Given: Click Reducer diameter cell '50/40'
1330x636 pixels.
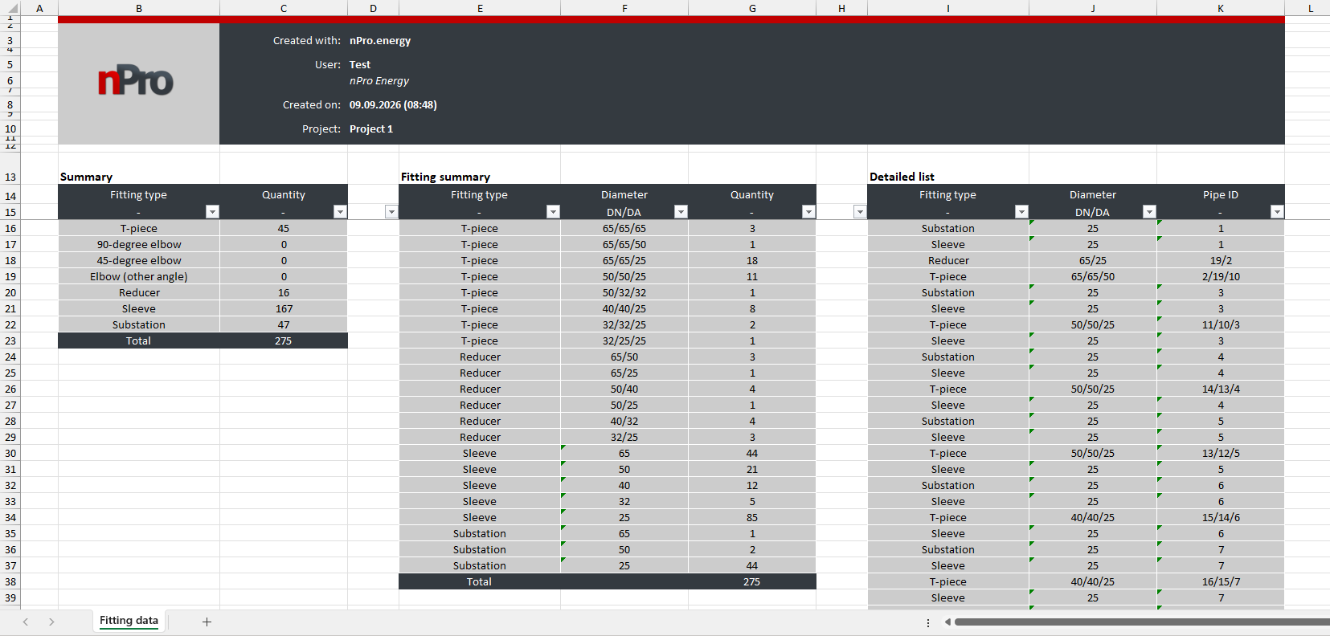Looking at the screenshot, I should coord(624,389).
